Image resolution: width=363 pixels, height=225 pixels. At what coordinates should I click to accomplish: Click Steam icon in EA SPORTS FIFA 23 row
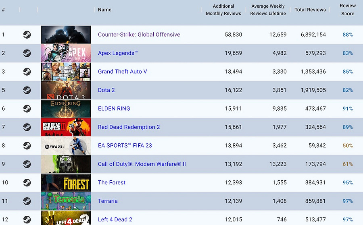coord(27,146)
